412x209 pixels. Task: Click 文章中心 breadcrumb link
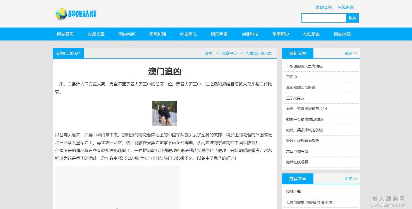(x=229, y=53)
